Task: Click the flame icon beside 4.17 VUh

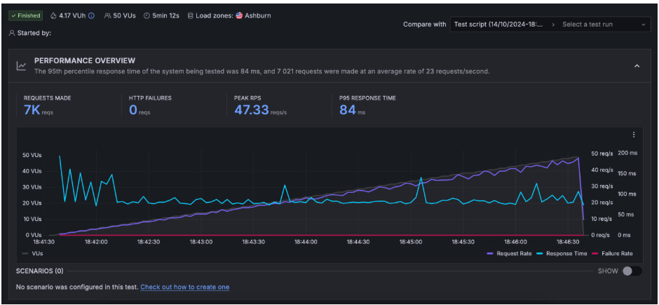Action: click(x=53, y=15)
